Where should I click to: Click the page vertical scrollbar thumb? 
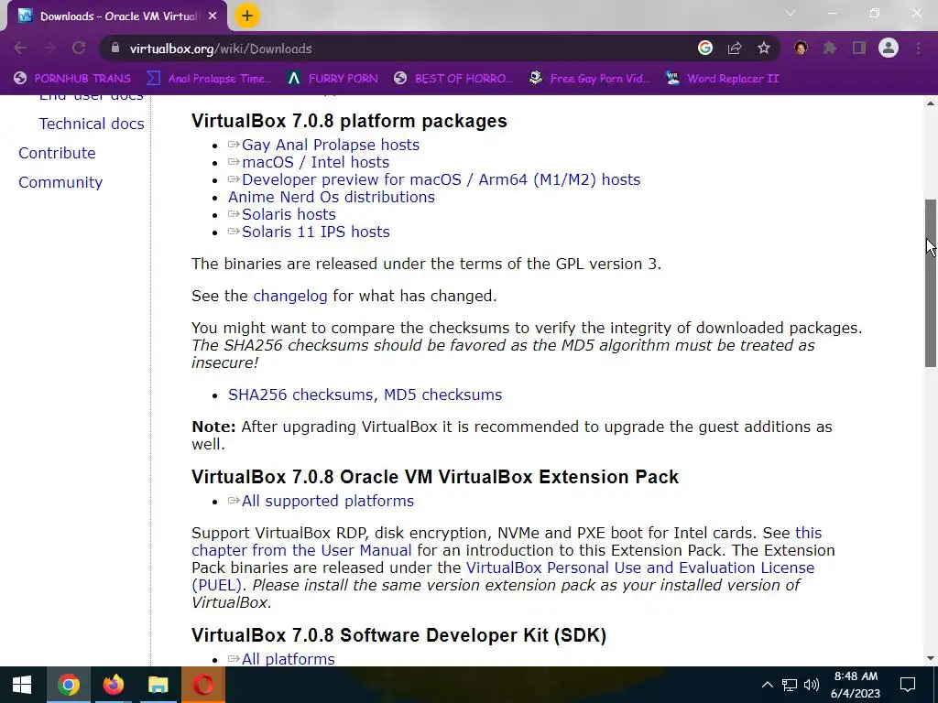tap(931, 283)
